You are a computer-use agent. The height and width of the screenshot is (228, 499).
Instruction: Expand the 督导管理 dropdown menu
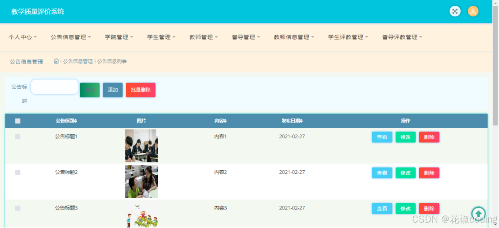pos(246,37)
